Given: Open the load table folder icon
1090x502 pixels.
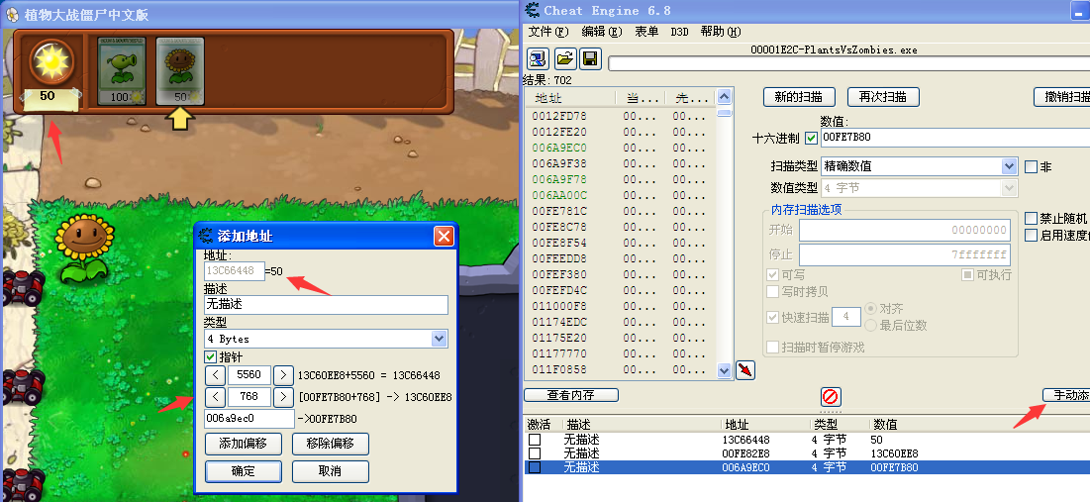Looking at the screenshot, I should click(565, 58).
